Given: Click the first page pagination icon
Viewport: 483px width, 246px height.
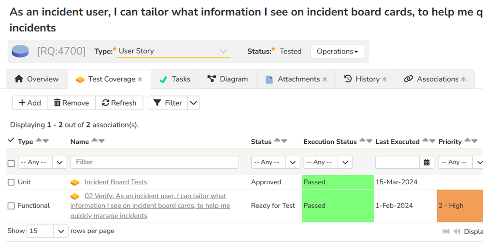Looking at the screenshot, I should click(446, 232).
